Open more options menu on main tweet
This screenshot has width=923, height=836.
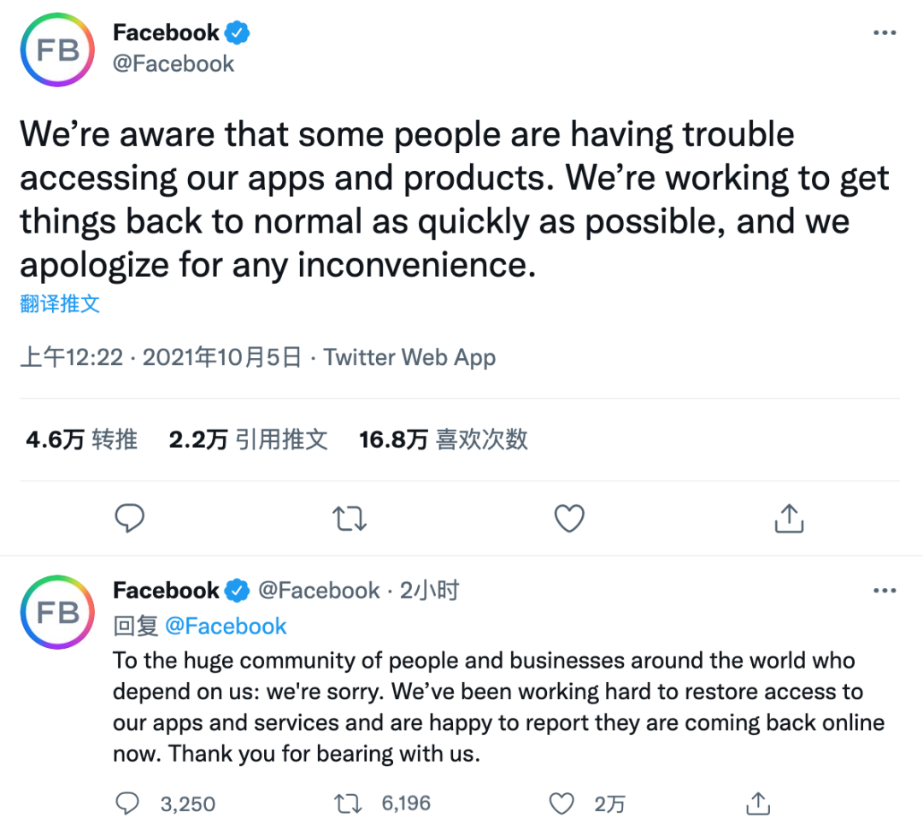(x=884, y=33)
